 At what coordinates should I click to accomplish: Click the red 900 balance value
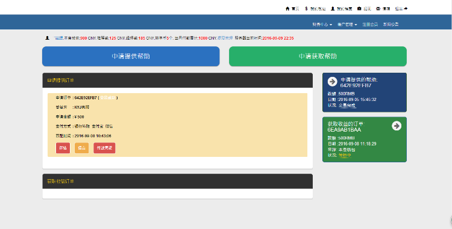click(84, 38)
